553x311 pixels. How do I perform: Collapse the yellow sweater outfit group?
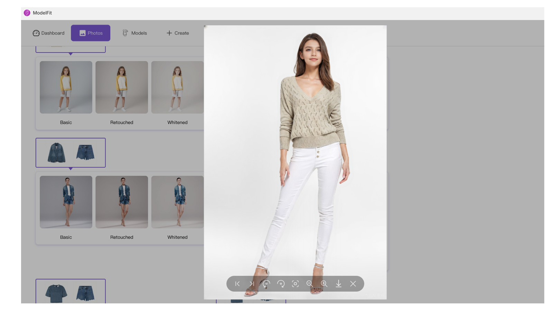71,48
